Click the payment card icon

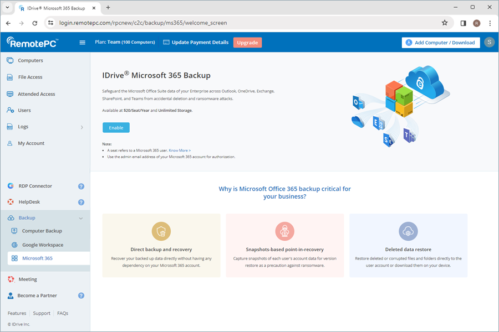click(166, 42)
